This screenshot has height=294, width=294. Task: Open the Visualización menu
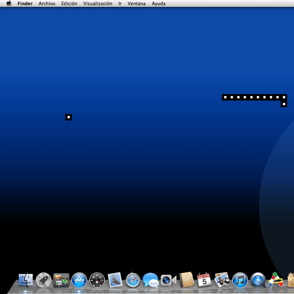(x=98, y=3)
